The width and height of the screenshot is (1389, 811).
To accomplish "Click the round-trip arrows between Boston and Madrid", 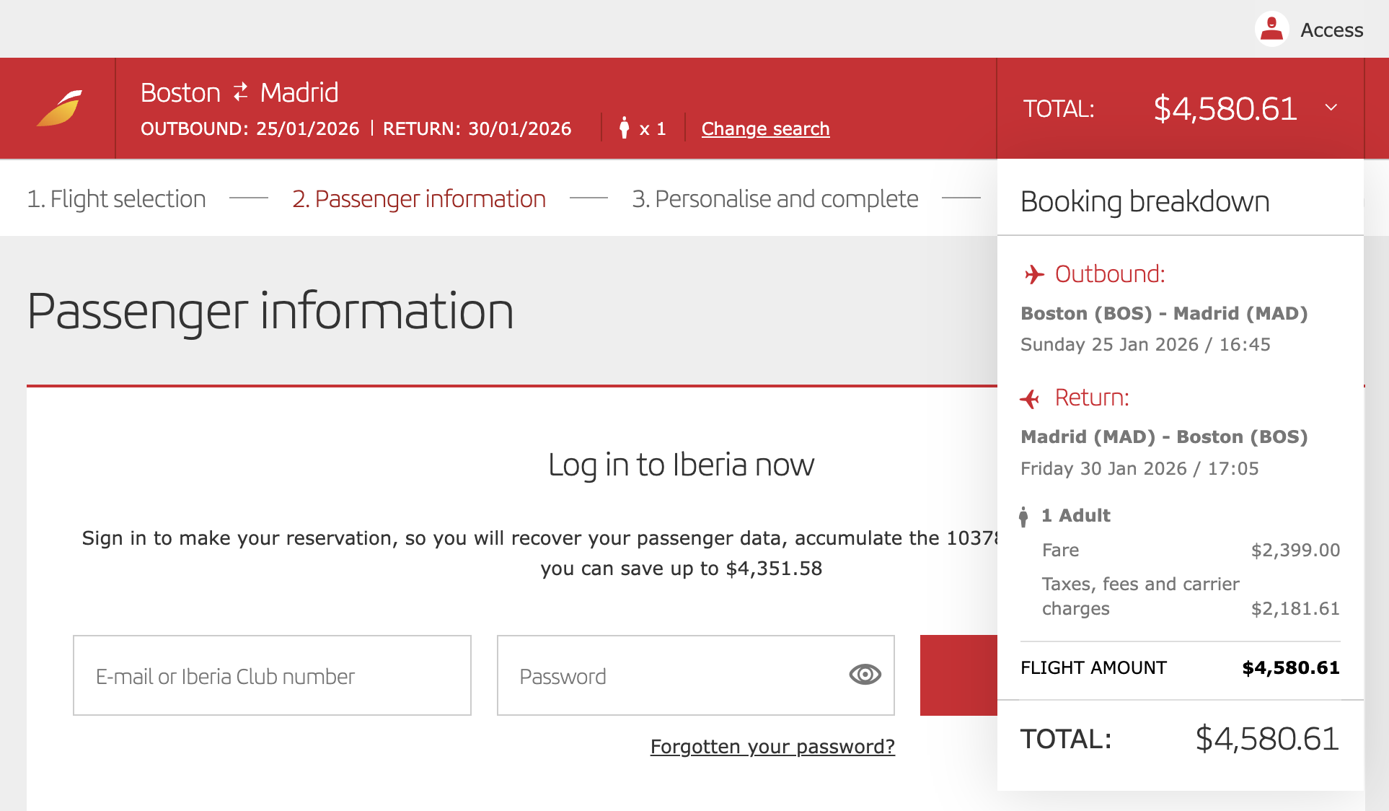I will (240, 92).
